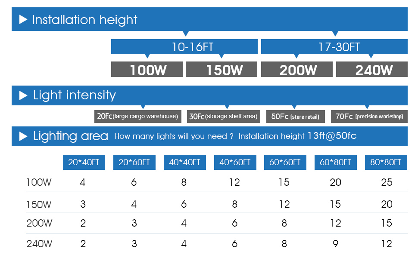Image resolution: width=418 pixels, height=258 pixels.
Task: Select the 17-30FT height range bar
Action: [x=334, y=47]
